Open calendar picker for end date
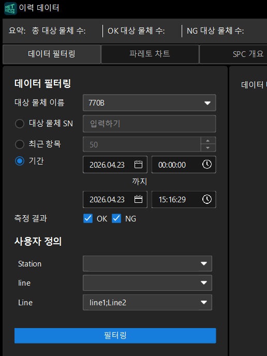Image resolution: width=267 pixels, height=356 pixels. (138, 199)
